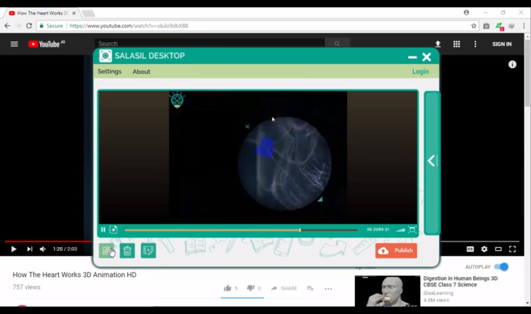Skip to next YouTube video
The image size is (531, 314).
(x=29, y=249)
